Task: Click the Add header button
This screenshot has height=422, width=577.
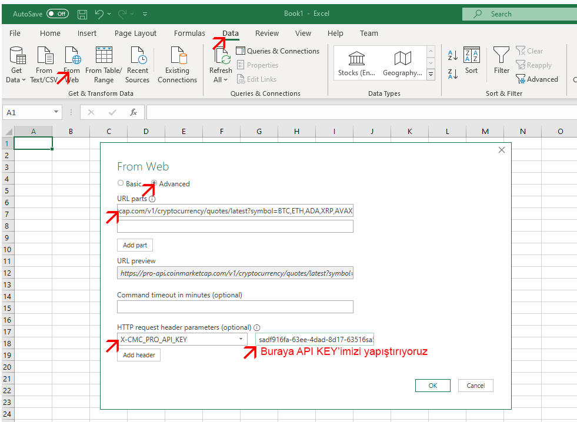Action: 139,355
